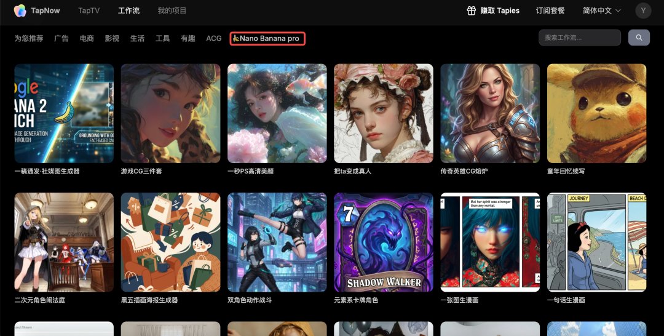Open the 一稿通发·社媒图生成器 thumbnail

pyautogui.click(x=64, y=114)
